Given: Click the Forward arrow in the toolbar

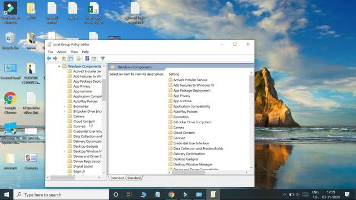Looking at the screenshot, I should tap(55, 58).
